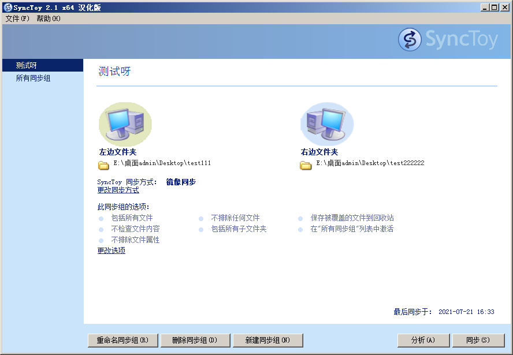Minimize the SyncToy window
The image size is (513, 355).
pos(485,7)
